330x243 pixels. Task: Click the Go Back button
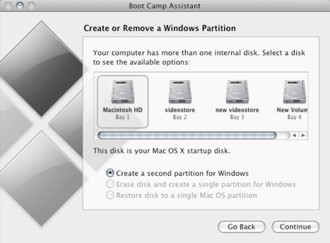pos(241,227)
